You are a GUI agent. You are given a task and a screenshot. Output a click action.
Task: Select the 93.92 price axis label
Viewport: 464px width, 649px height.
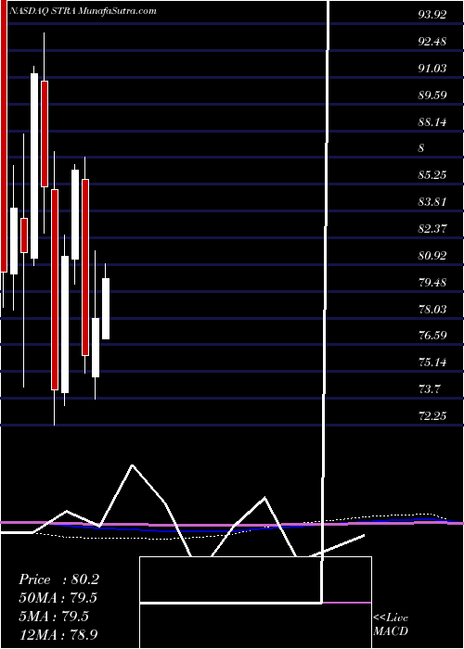coord(432,15)
